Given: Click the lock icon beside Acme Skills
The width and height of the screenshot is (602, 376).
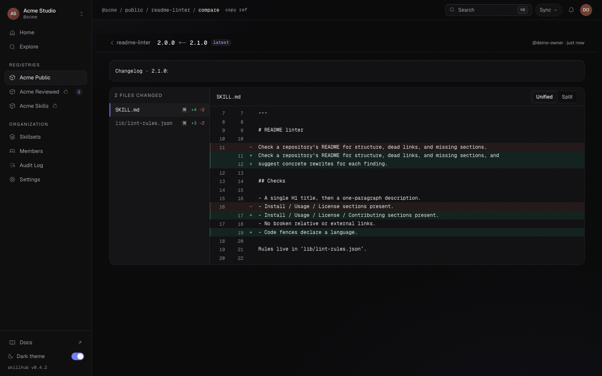Looking at the screenshot, I should click(55, 106).
